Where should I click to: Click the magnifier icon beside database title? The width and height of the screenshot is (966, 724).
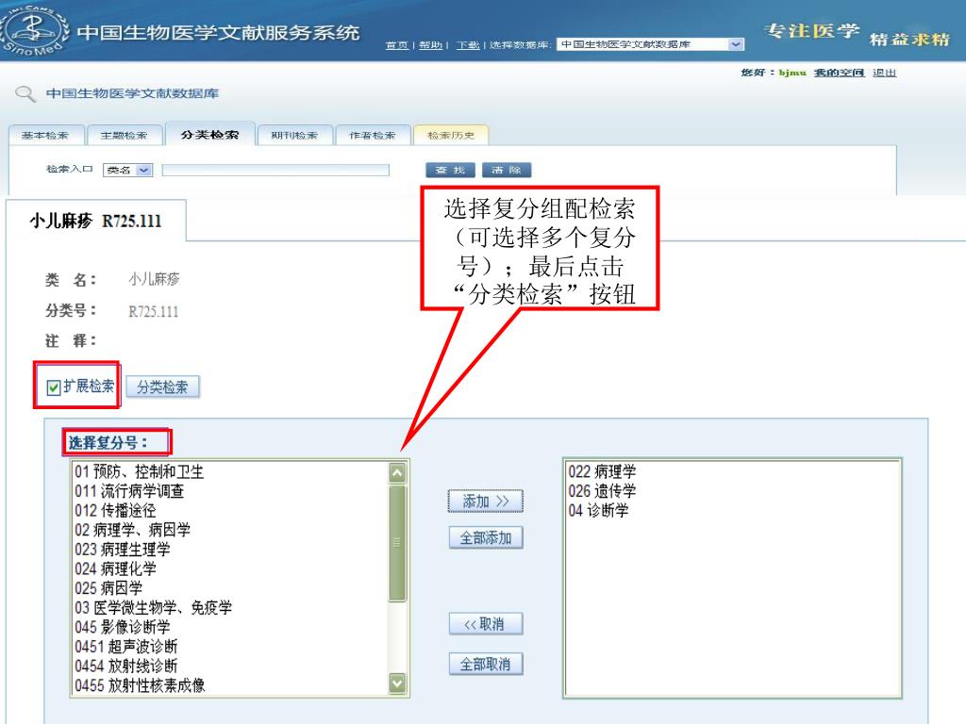coord(25,94)
